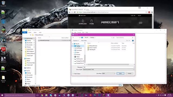Sort by Date modified in Save As dialog
The image size is (173, 97).
point(114,43)
